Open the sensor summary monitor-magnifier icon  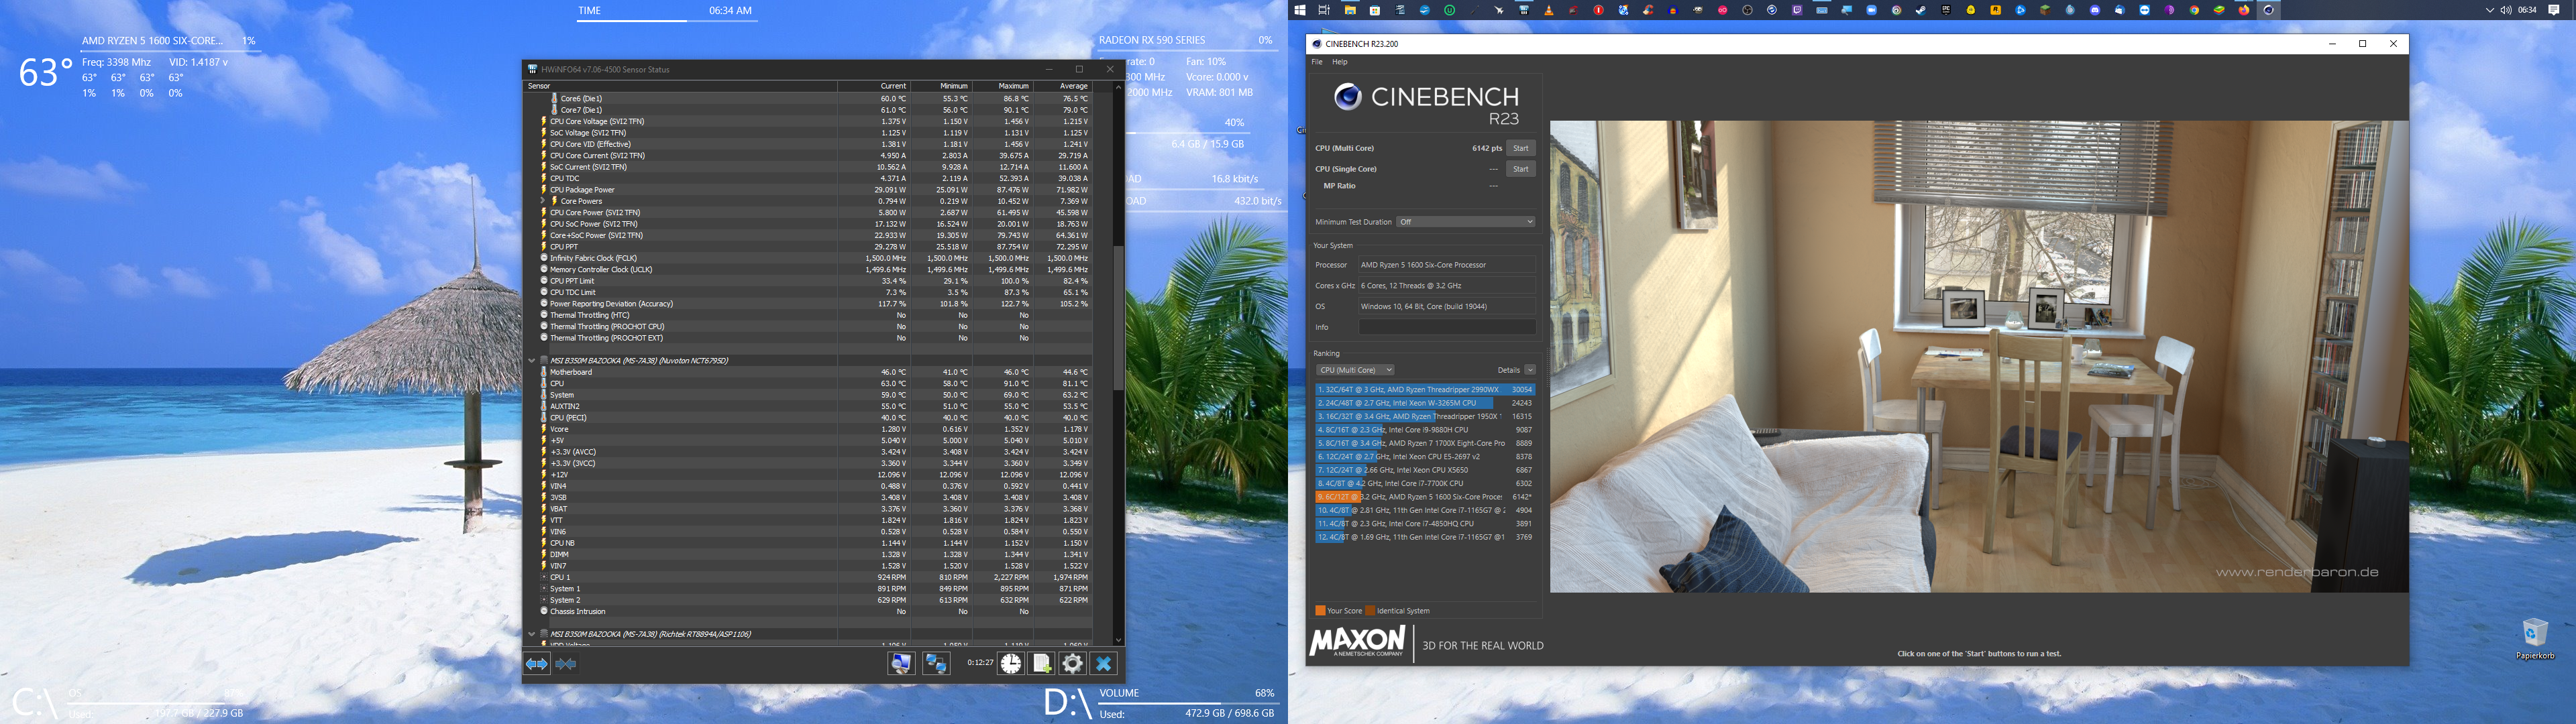(901, 664)
